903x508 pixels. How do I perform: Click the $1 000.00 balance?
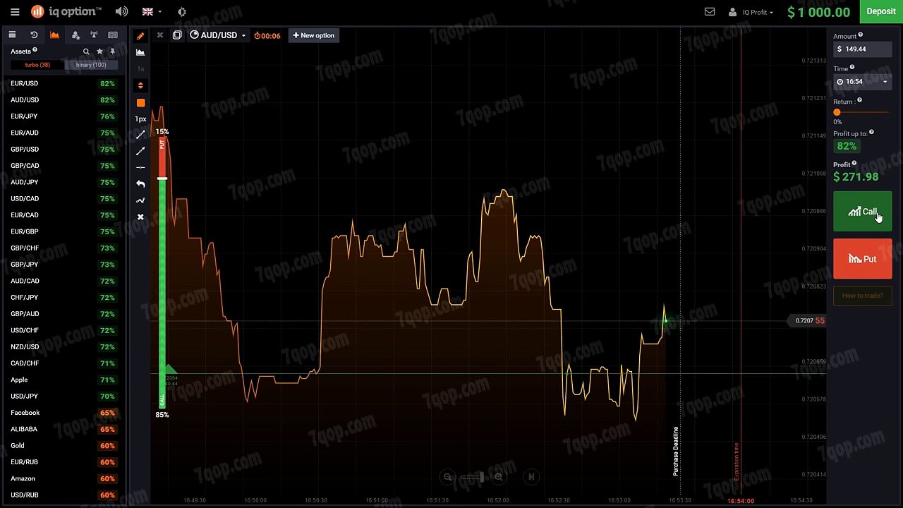(818, 12)
